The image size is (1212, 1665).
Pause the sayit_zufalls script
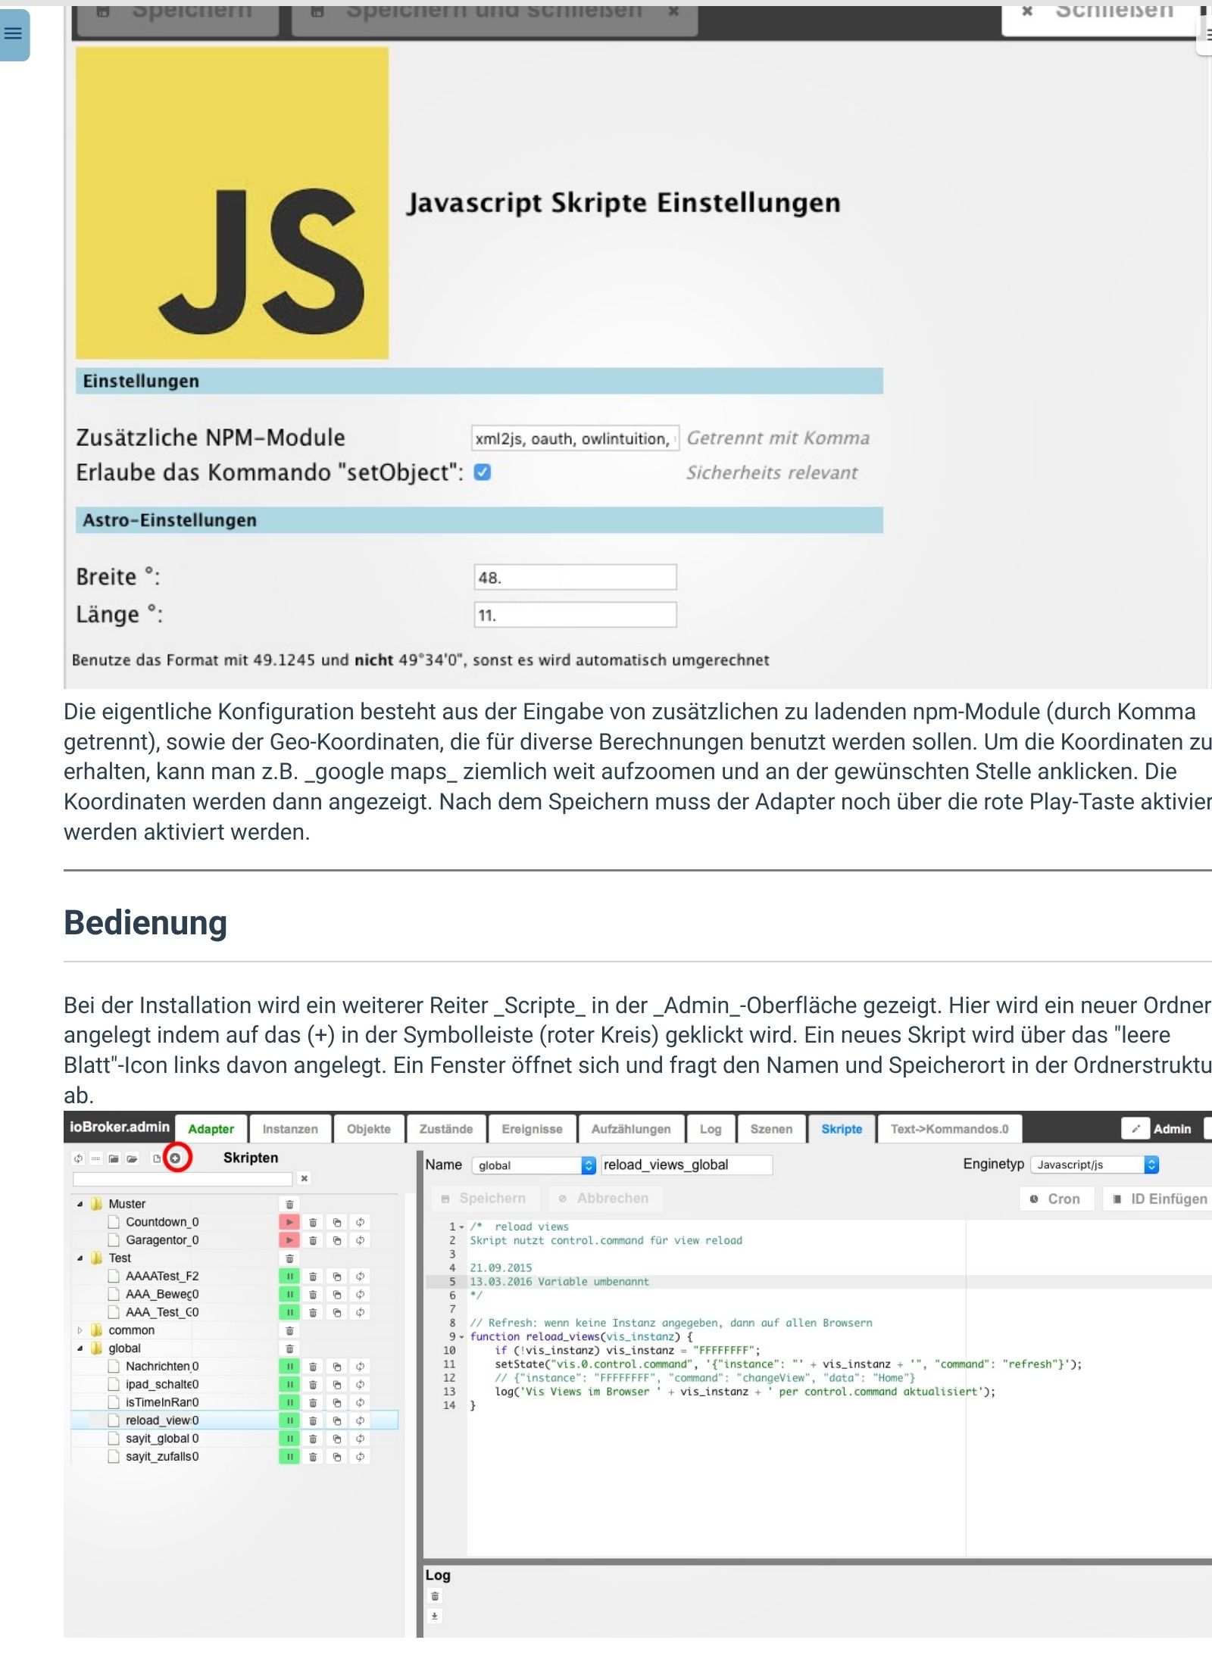pos(289,1457)
